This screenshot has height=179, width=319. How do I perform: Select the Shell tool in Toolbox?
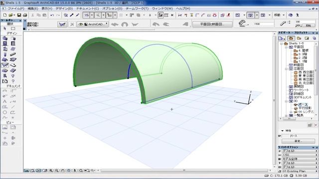pos(5,65)
